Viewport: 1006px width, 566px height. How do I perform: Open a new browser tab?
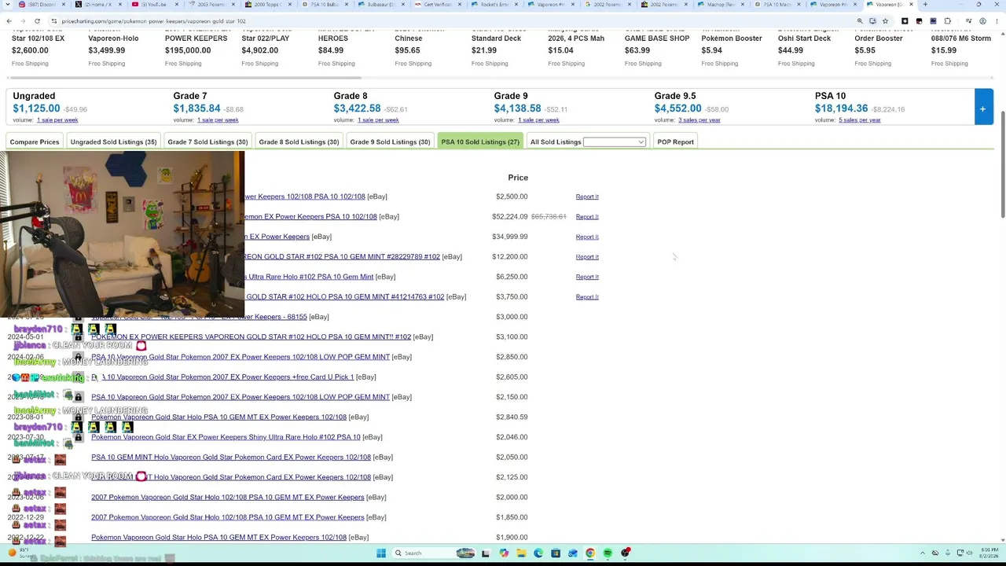[925, 5]
